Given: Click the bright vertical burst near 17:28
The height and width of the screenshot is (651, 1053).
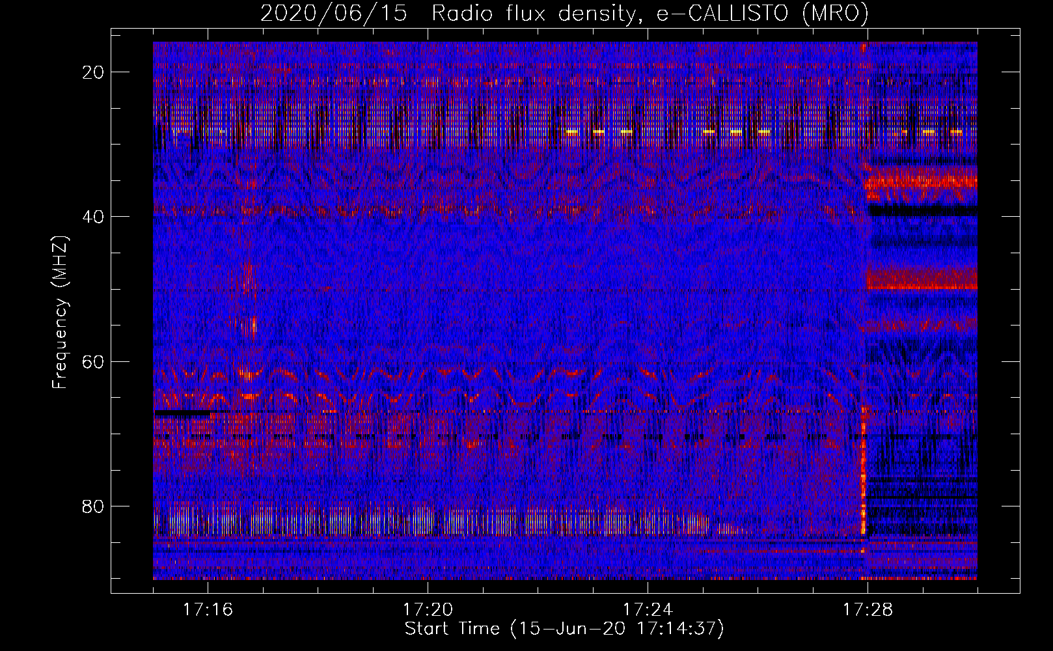Looking at the screenshot, I should coord(864,478).
